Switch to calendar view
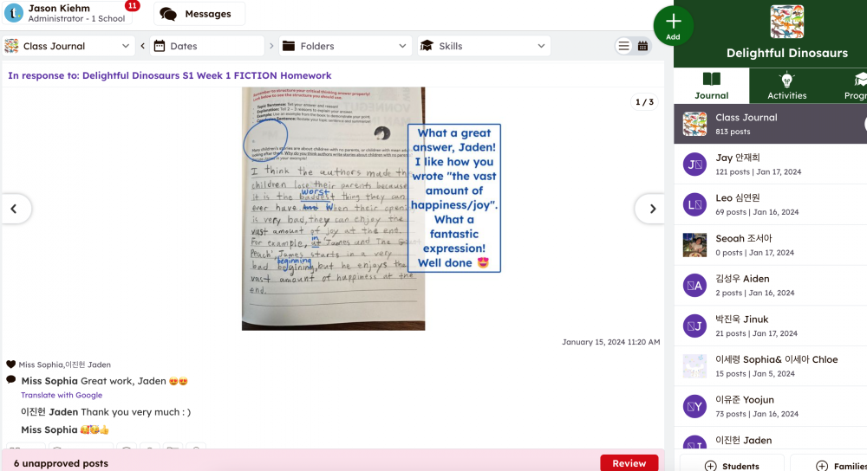Viewport: 867px width, 471px height. (642, 46)
